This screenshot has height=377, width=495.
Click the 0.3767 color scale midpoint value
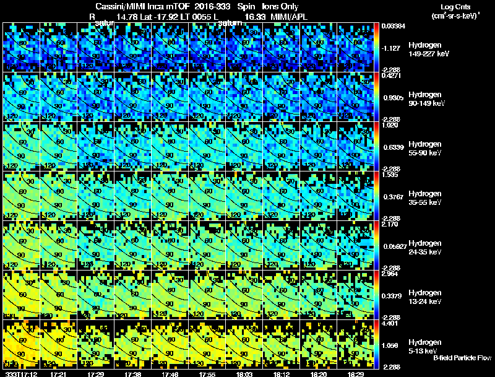click(393, 197)
